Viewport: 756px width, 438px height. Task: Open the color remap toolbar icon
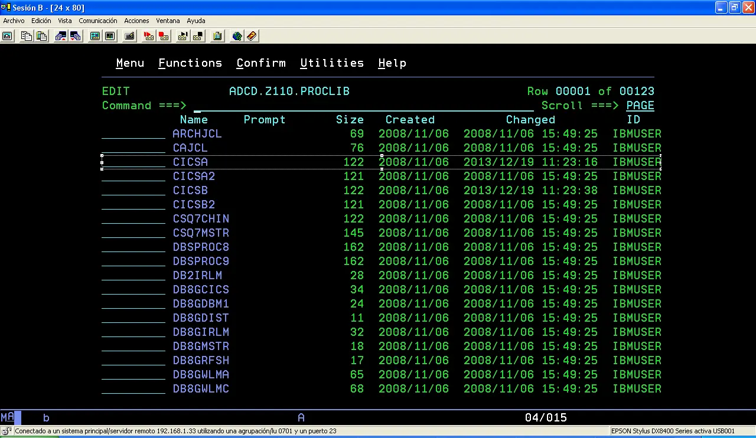point(109,36)
